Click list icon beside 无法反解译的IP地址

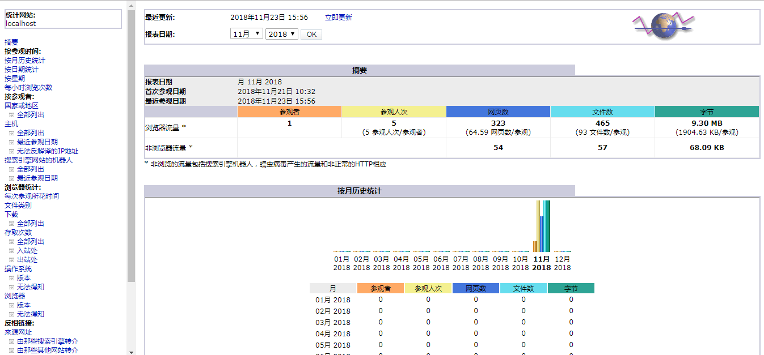(x=11, y=151)
